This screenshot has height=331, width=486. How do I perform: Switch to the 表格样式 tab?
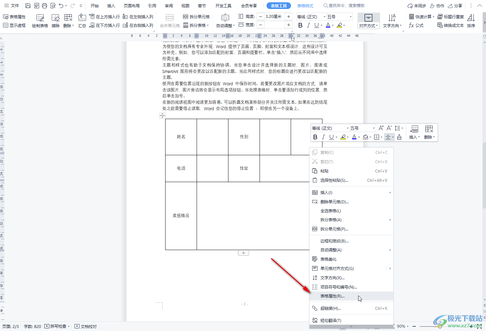tap(305, 6)
